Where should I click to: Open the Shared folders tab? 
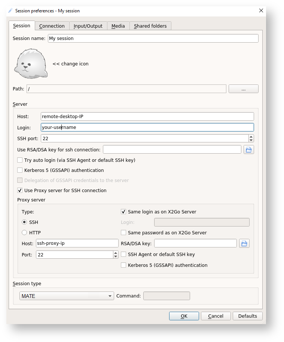[x=150, y=26]
